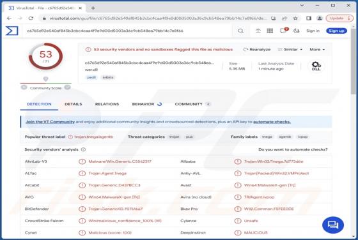The width and height of the screenshot is (358, 240).
Task: Click BitDefender Trojan.GenericKD result
Action: coord(116,209)
